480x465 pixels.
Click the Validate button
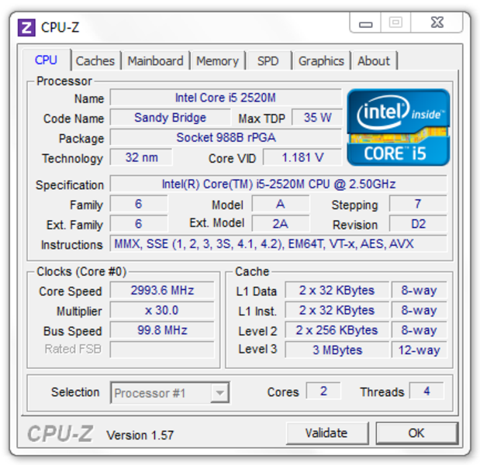pyautogui.click(x=326, y=433)
